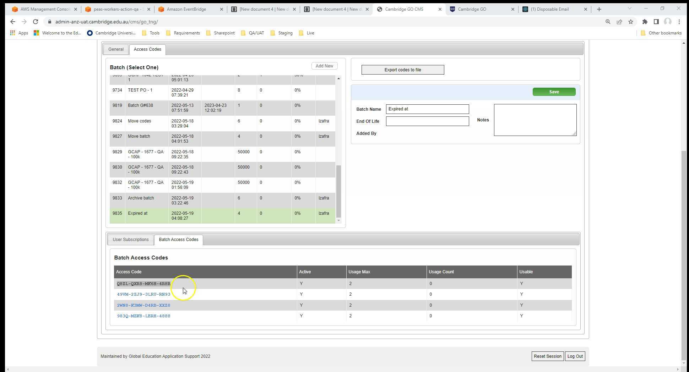
Task: Click the share icon in address bar
Action: pyautogui.click(x=619, y=22)
